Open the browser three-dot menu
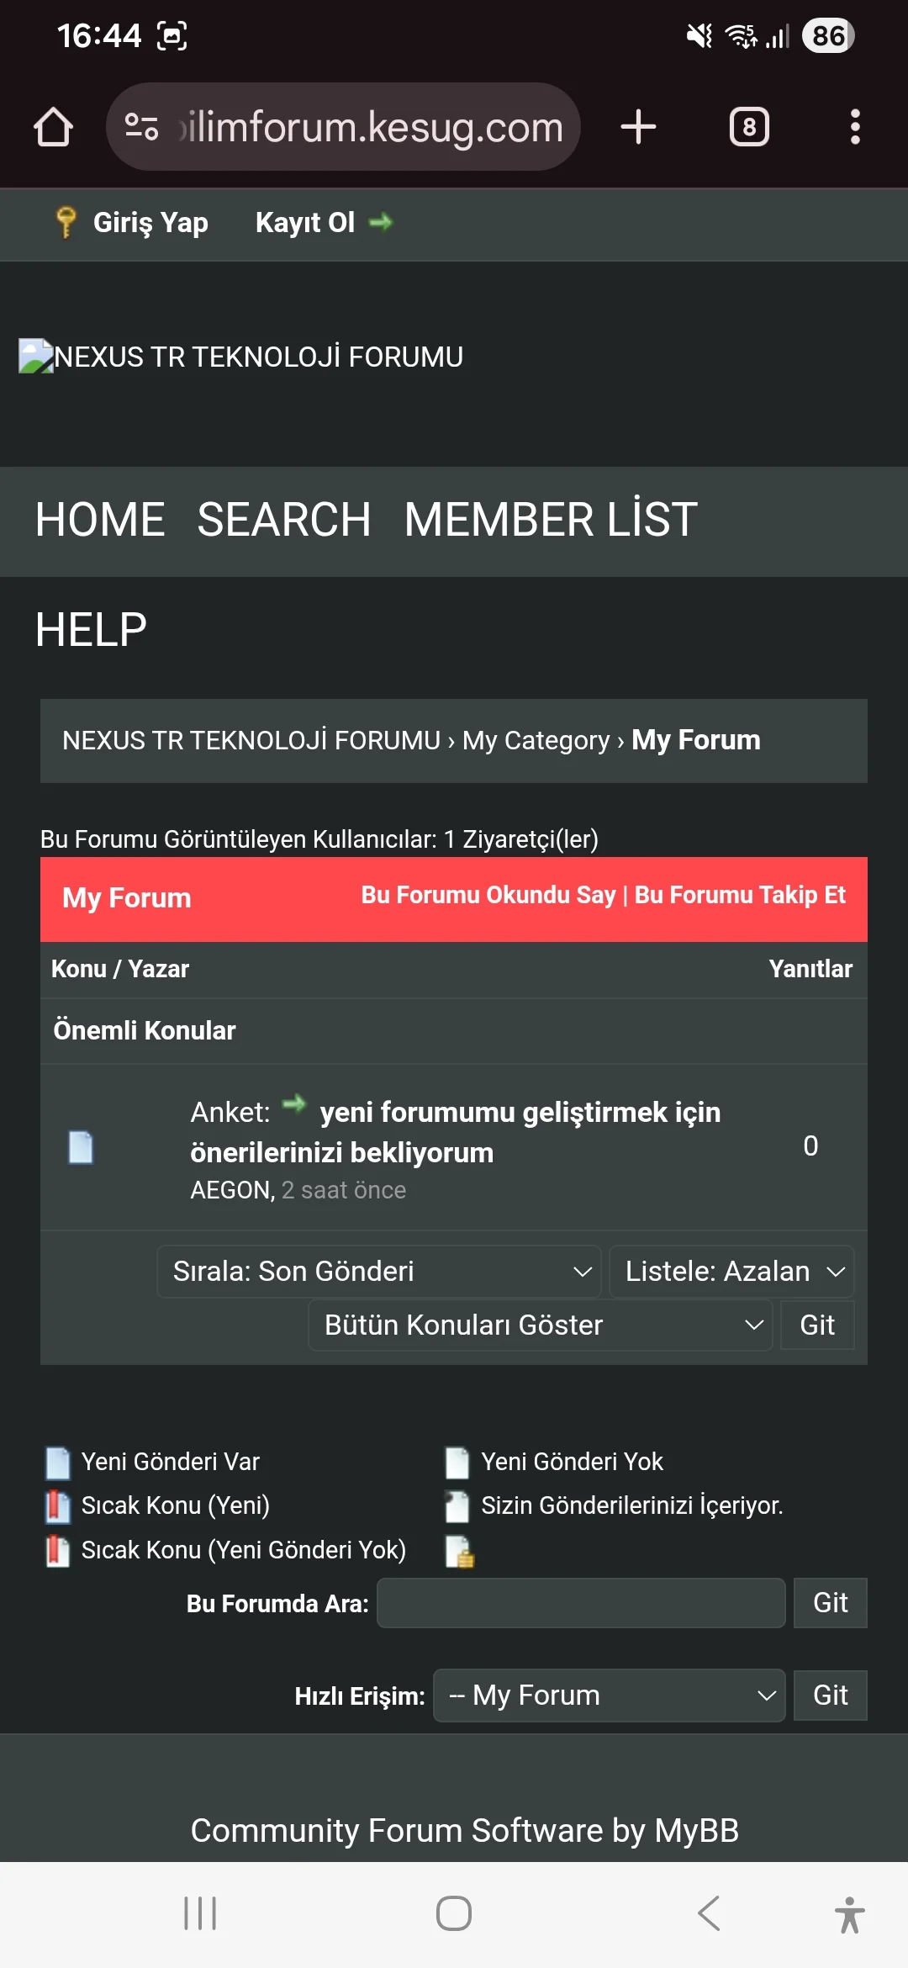 [x=855, y=127]
